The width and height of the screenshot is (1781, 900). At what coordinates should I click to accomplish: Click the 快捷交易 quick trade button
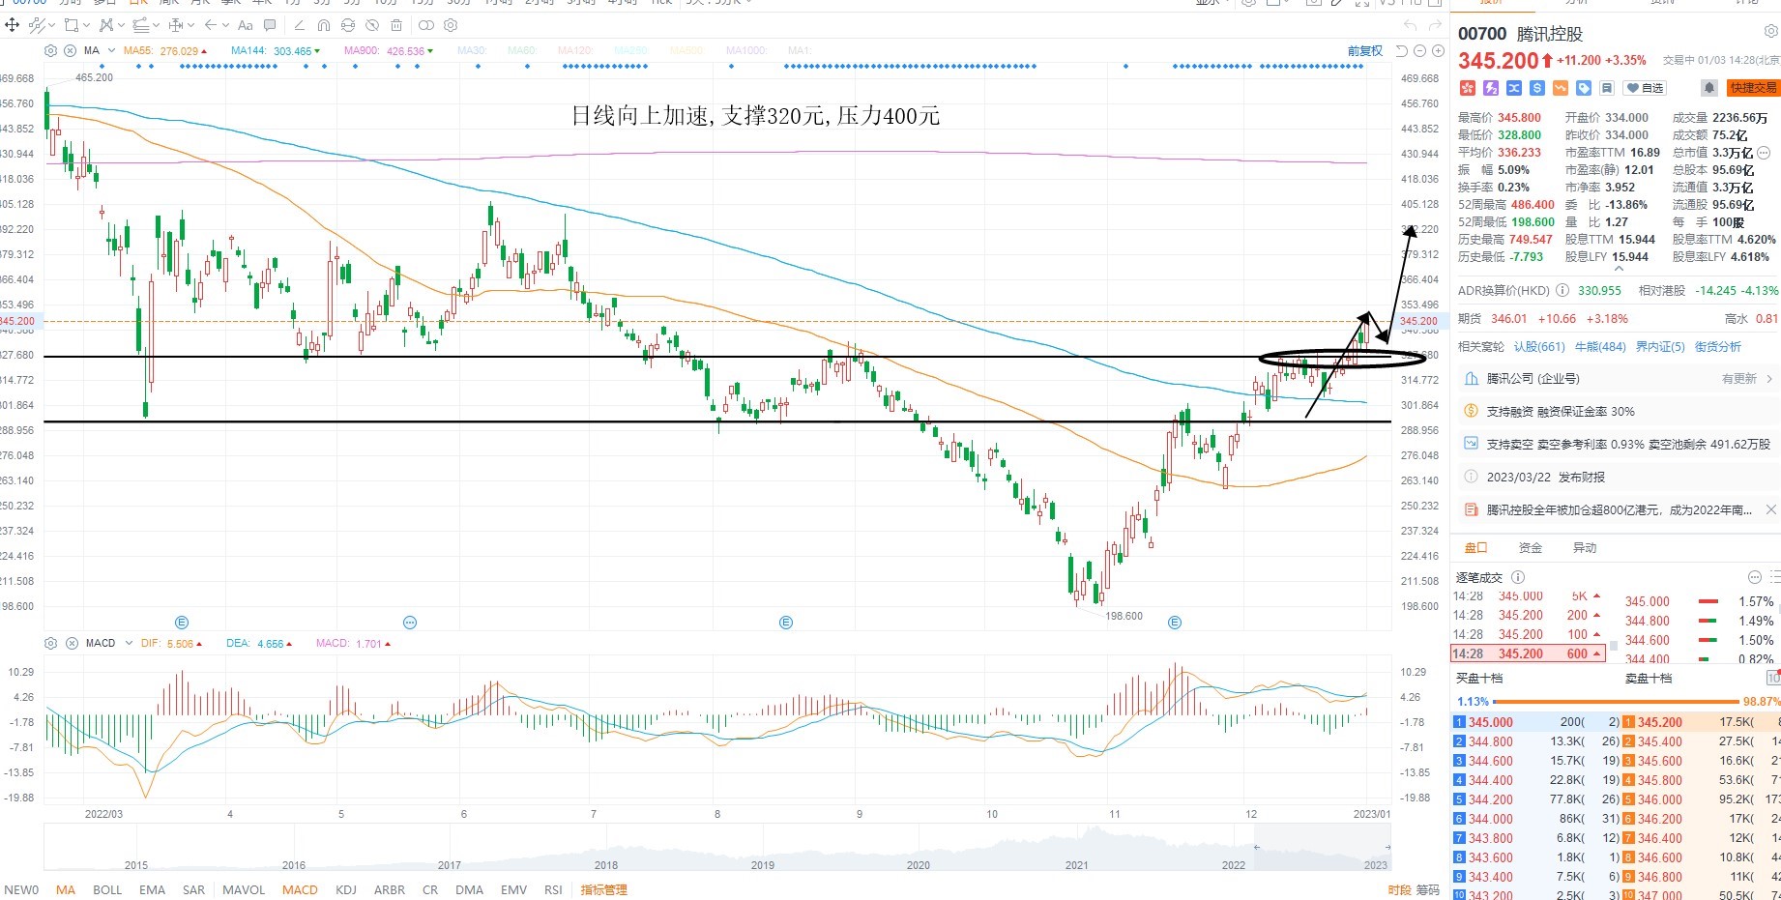(1754, 88)
